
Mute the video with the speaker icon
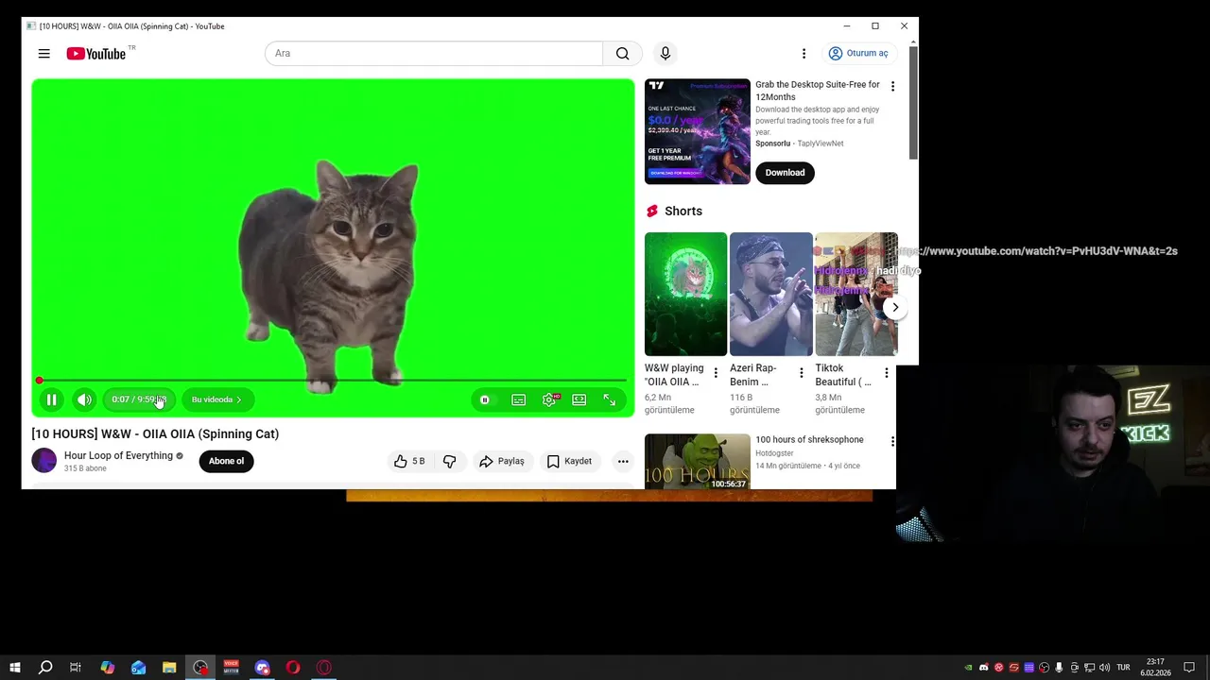84,399
